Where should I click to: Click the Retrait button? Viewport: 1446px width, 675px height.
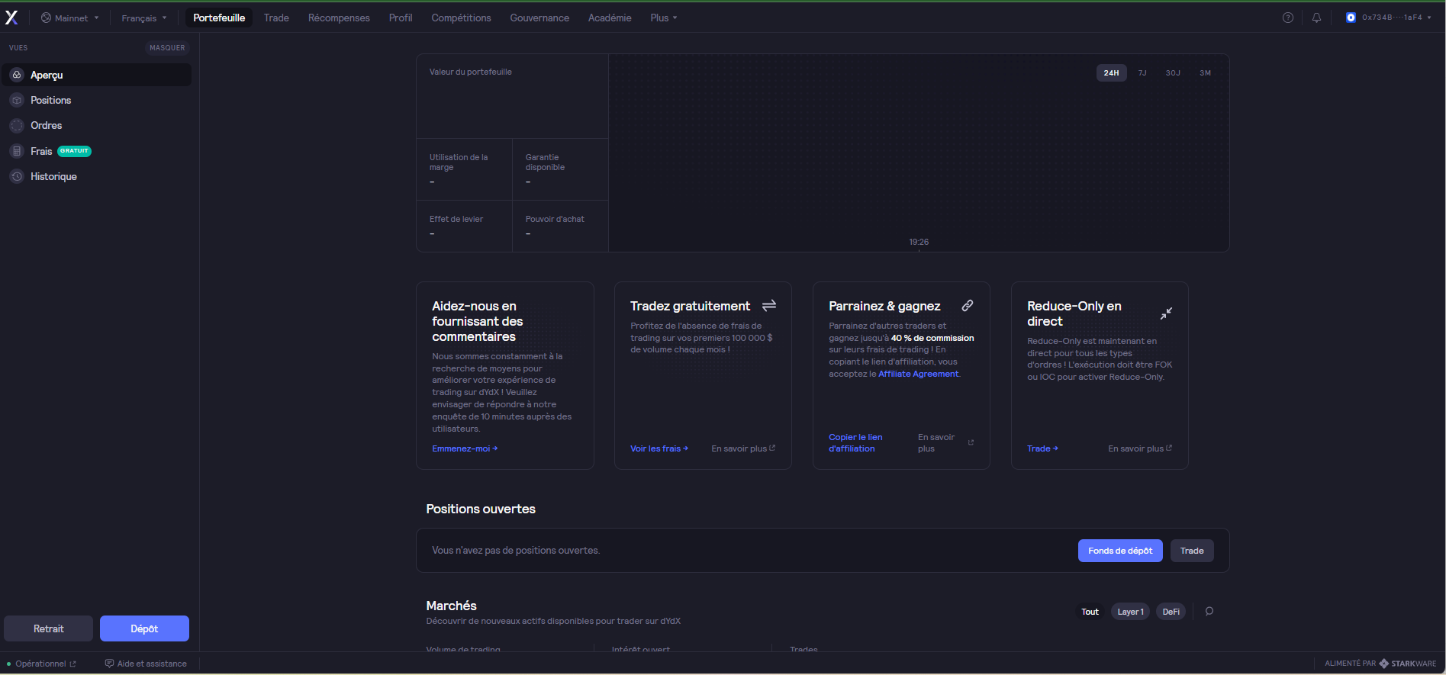[48, 628]
